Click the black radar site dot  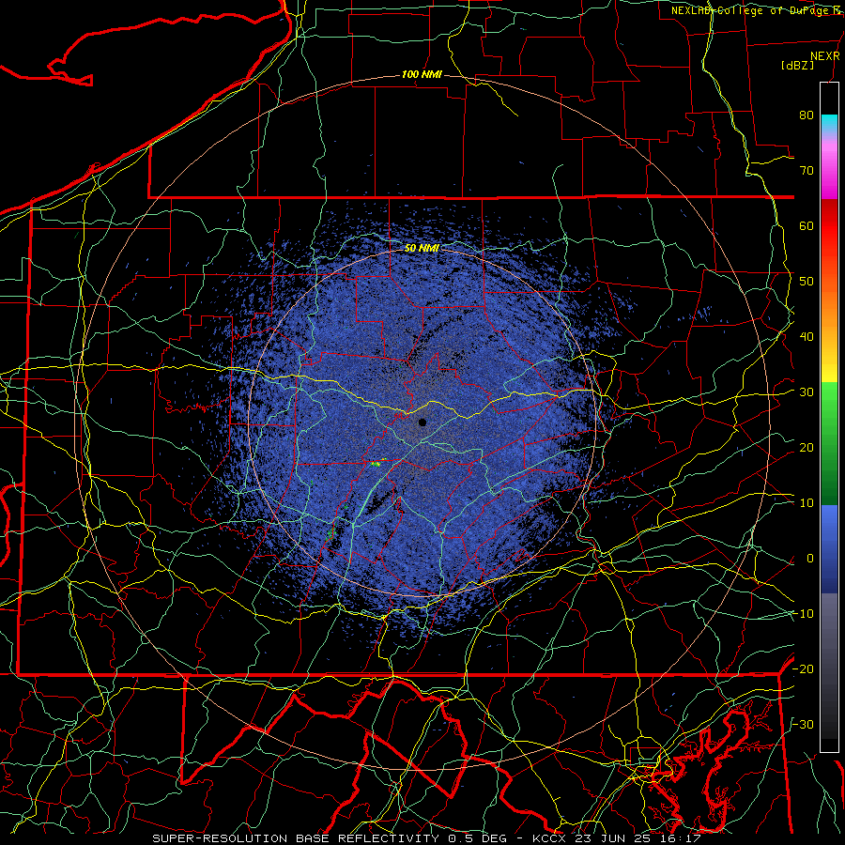point(422,422)
